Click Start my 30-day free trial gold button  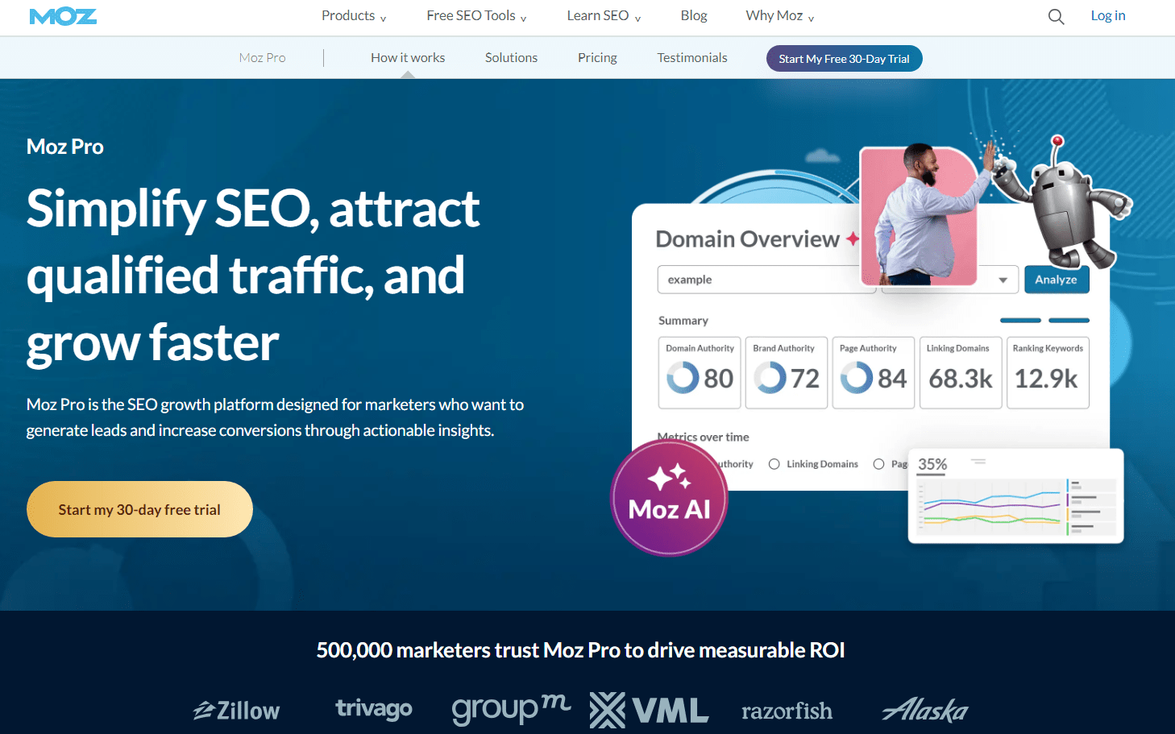(x=139, y=509)
